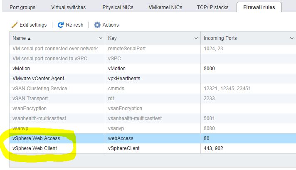Click the Actions gear icon

click(x=97, y=25)
